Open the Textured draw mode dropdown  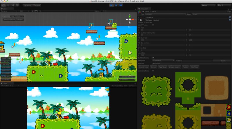click(x=9, y=11)
